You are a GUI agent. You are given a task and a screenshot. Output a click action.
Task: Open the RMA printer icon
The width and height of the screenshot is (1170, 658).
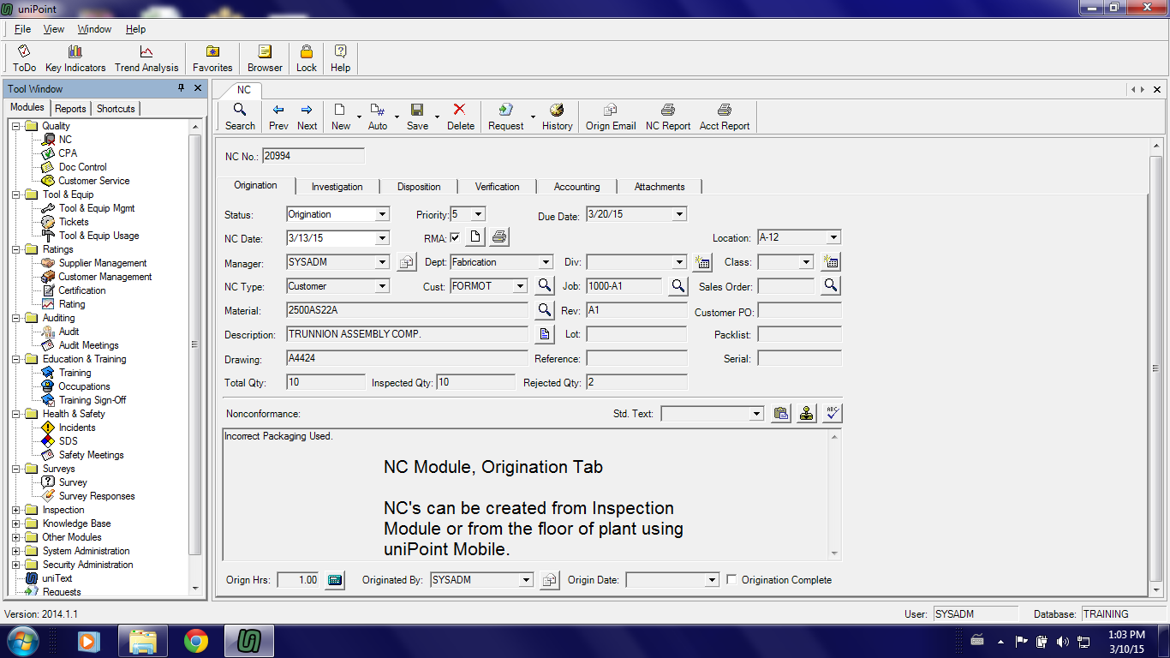500,237
